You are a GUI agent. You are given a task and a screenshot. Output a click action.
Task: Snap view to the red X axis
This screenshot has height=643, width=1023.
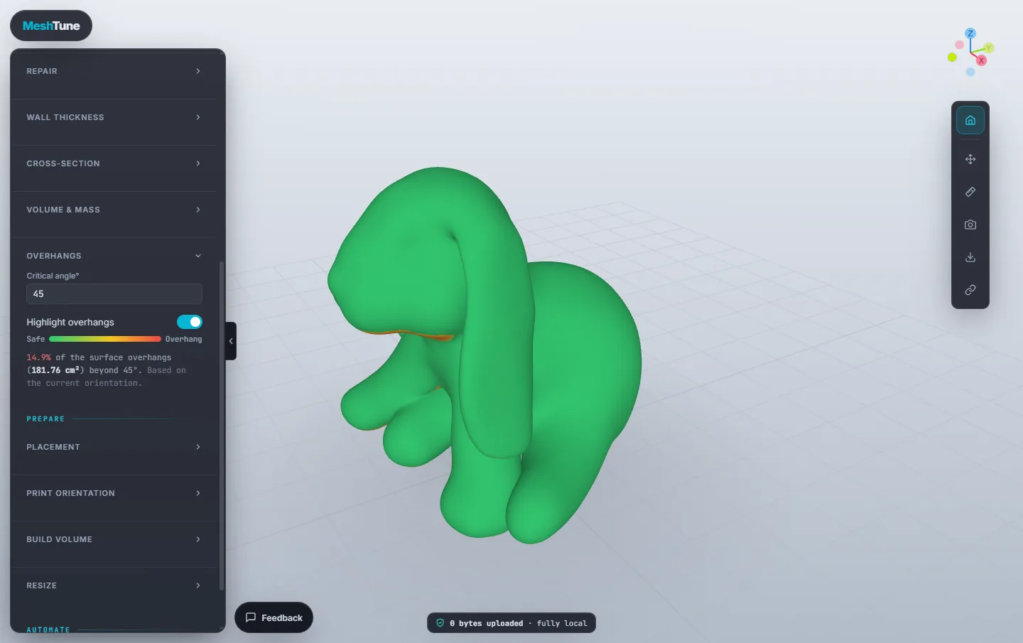[x=981, y=60]
